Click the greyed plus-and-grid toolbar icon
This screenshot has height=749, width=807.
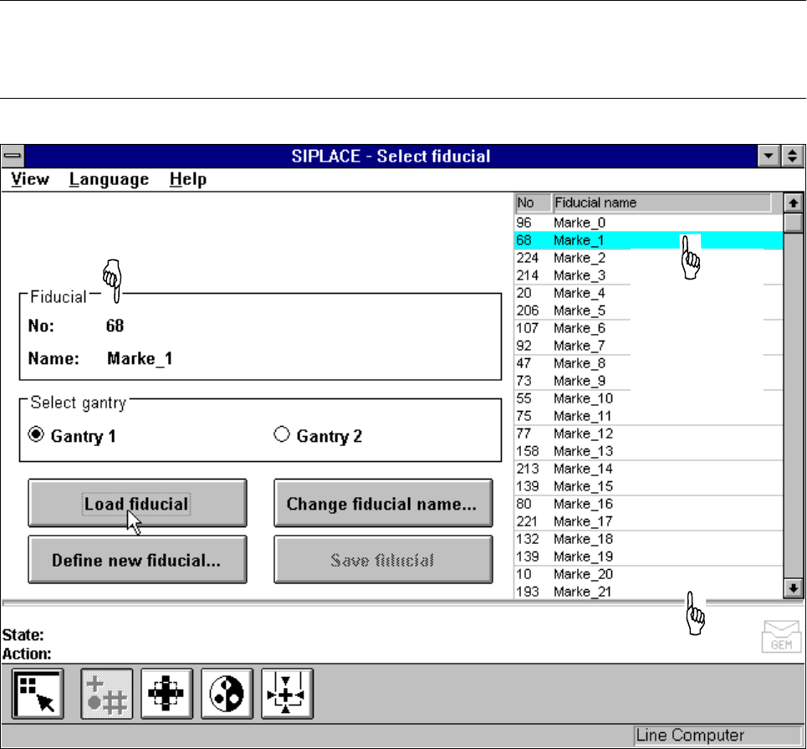[x=106, y=694]
